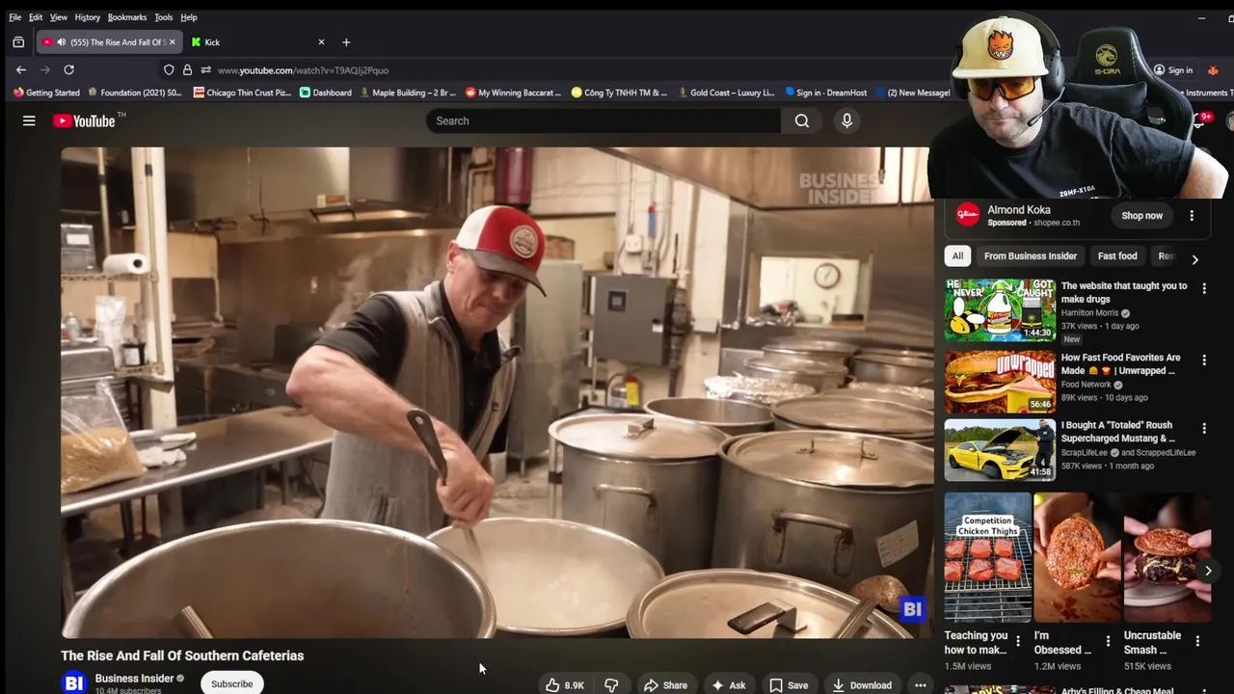Open the Firefox View tab icon
This screenshot has width=1234, height=694.
click(x=18, y=42)
